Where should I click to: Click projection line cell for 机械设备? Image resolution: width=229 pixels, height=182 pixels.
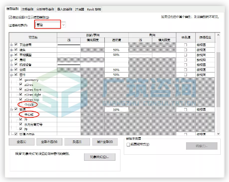pyautogui.click(x=69, y=65)
